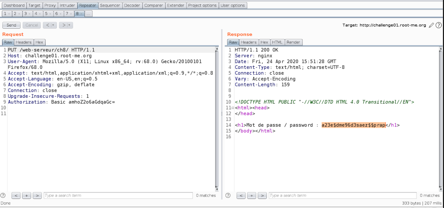Open help icon below the Request panel
Image resolution: width=444 pixels, height=208 pixels.
(3, 195)
